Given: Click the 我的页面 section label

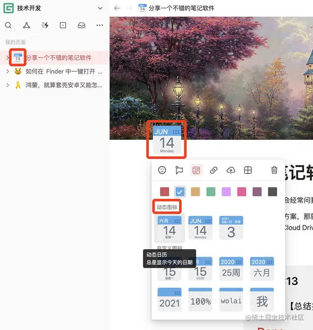Looking at the screenshot, I should tap(15, 42).
